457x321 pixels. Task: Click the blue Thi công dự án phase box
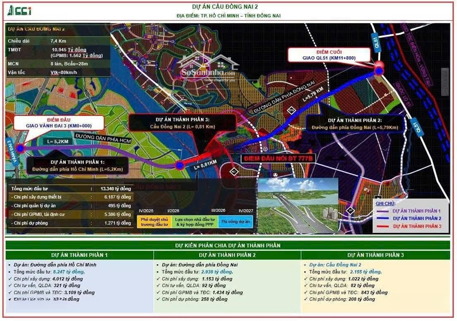pyautogui.click(x=235, y=221)
